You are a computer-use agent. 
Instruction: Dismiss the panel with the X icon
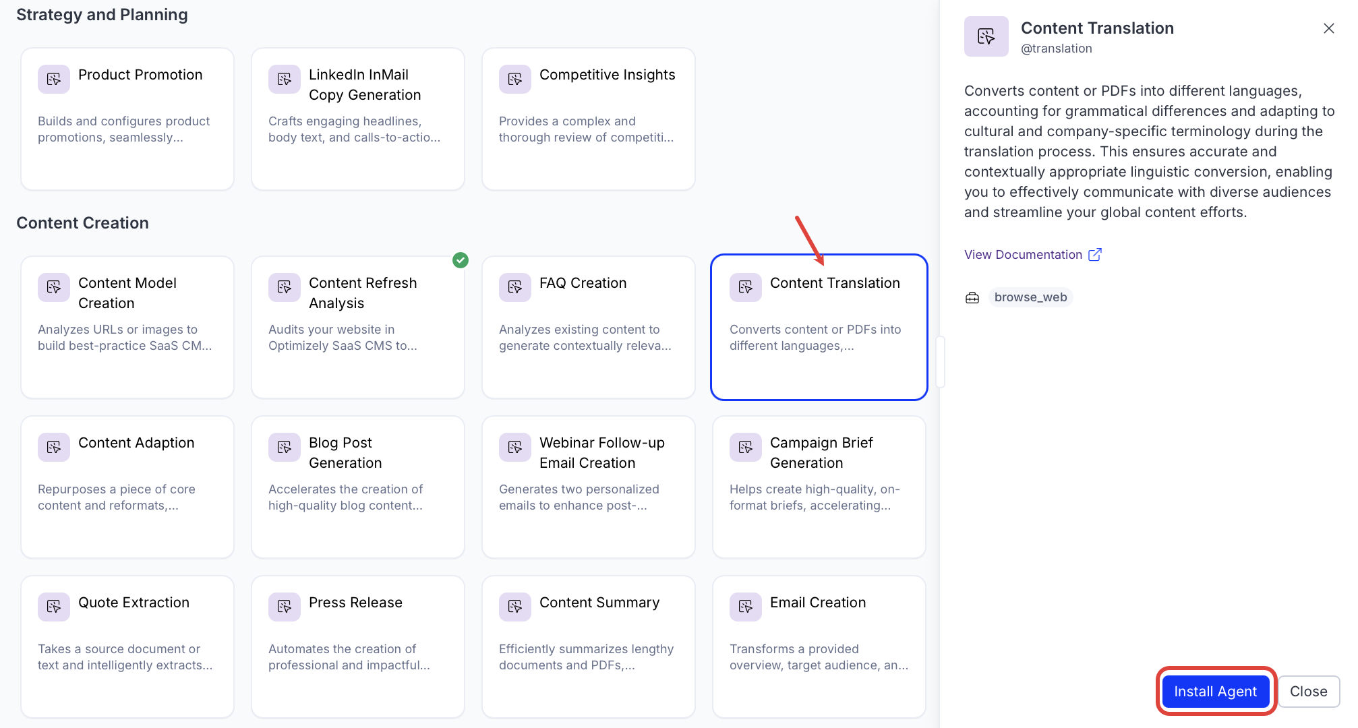(1328, 28)
